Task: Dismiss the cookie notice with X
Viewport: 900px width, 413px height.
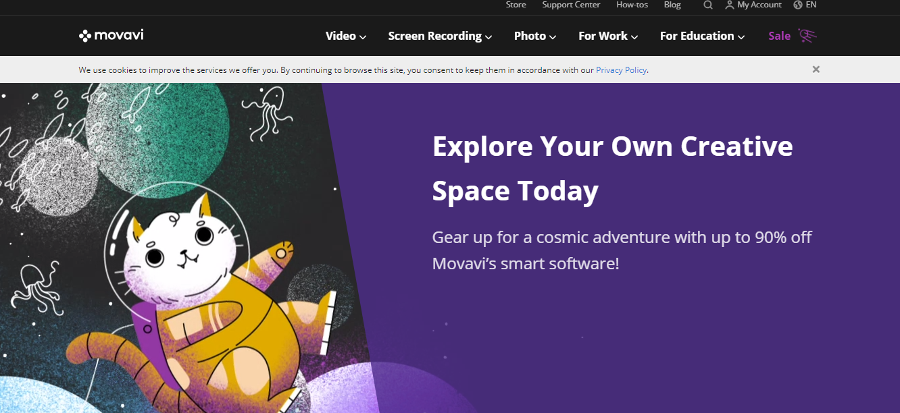Action: tap(816, 70)
